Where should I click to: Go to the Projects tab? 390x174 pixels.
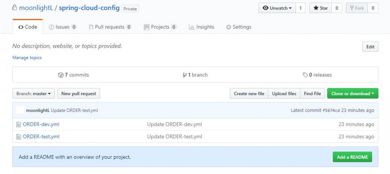[x=160, y=27]
